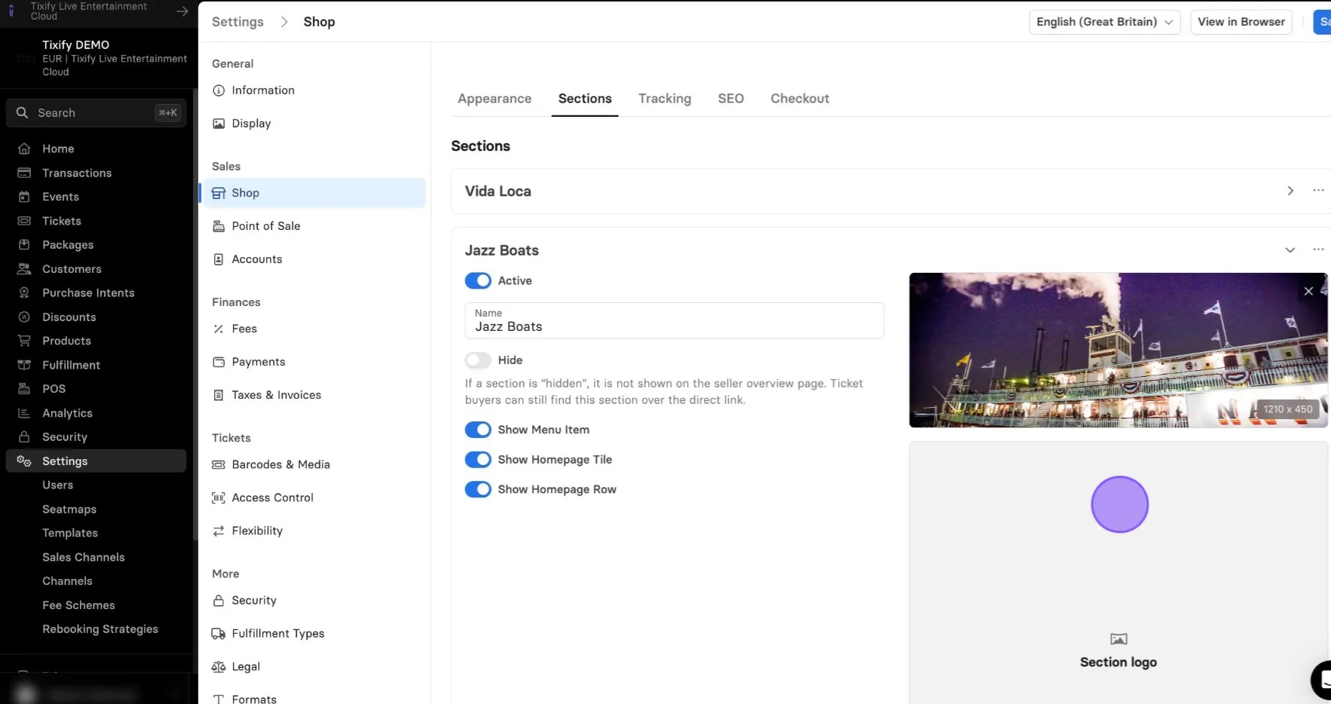
Task: Disable Show Homepage Tile toggle
Action: [x=478, y=460]
